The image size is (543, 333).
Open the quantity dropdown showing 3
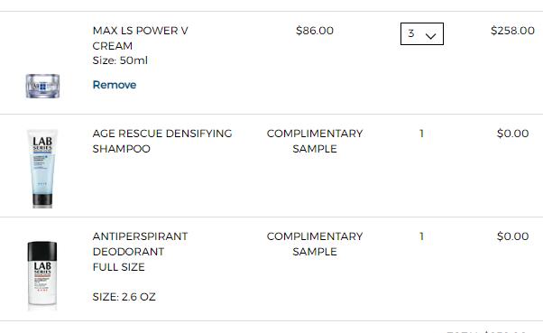coord(422,33)
